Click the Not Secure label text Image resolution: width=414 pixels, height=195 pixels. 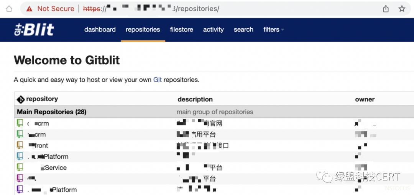point(56,9)
